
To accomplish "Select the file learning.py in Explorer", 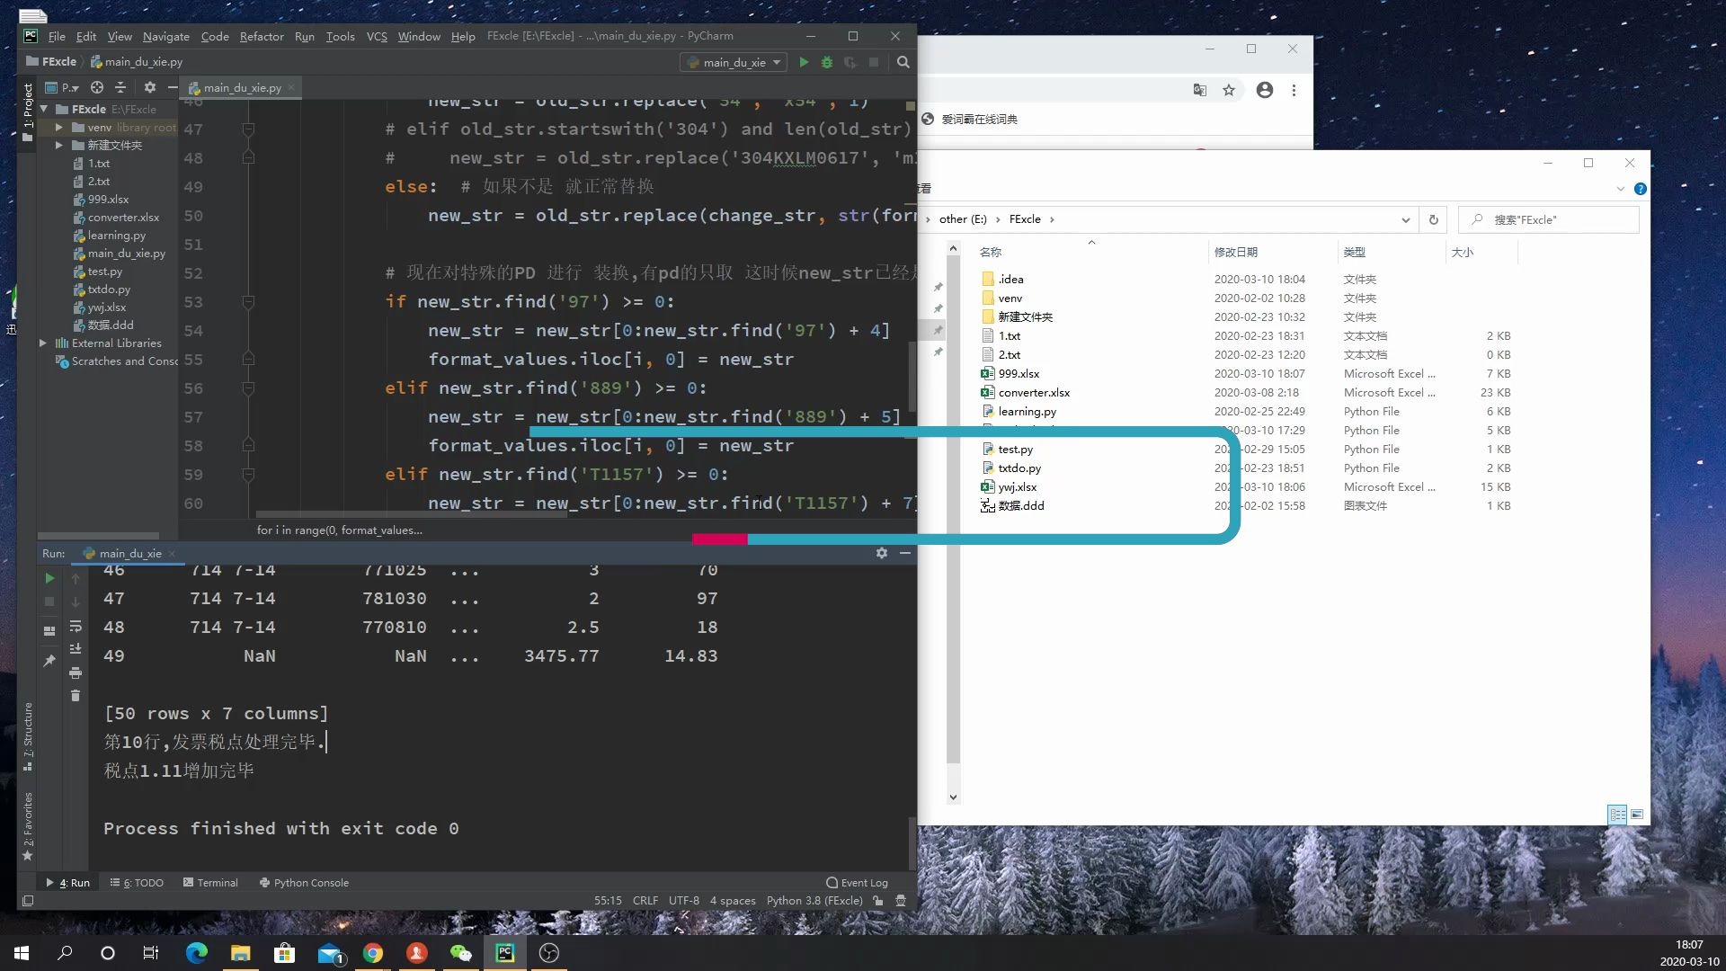I will [x=1028, y=411].
